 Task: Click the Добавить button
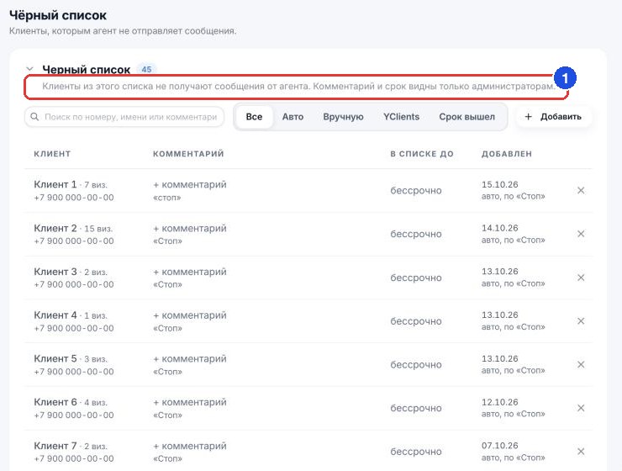click(553, 117)
